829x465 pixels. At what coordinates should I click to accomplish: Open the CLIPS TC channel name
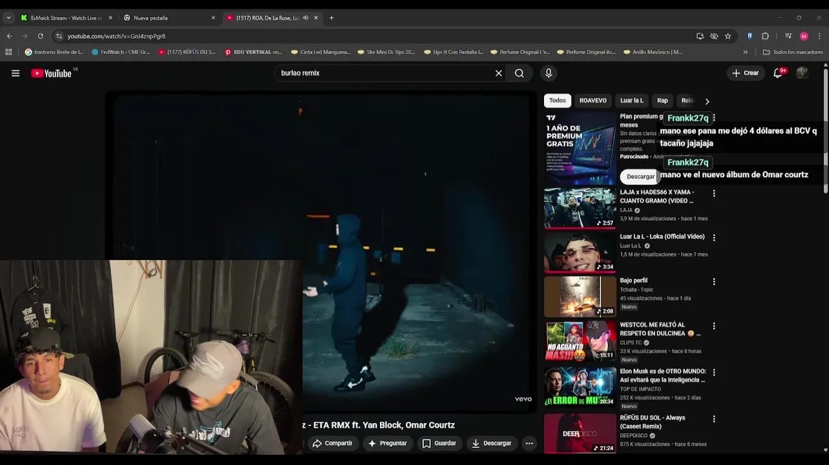pyautogui.click(x=631, y=342)
